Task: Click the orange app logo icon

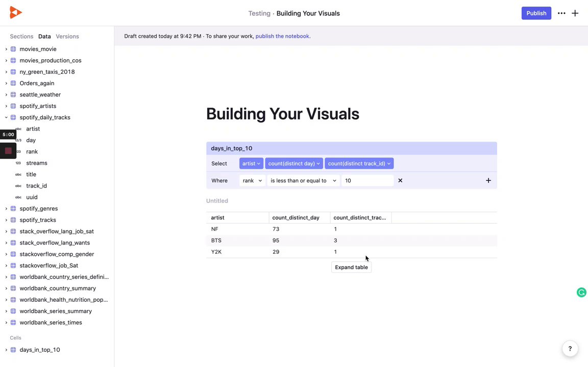Action: (16, 13)
